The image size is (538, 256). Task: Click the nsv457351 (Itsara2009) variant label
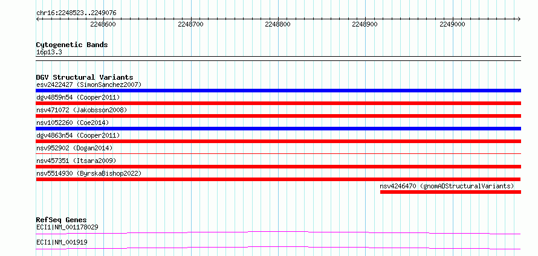point(76,161)
